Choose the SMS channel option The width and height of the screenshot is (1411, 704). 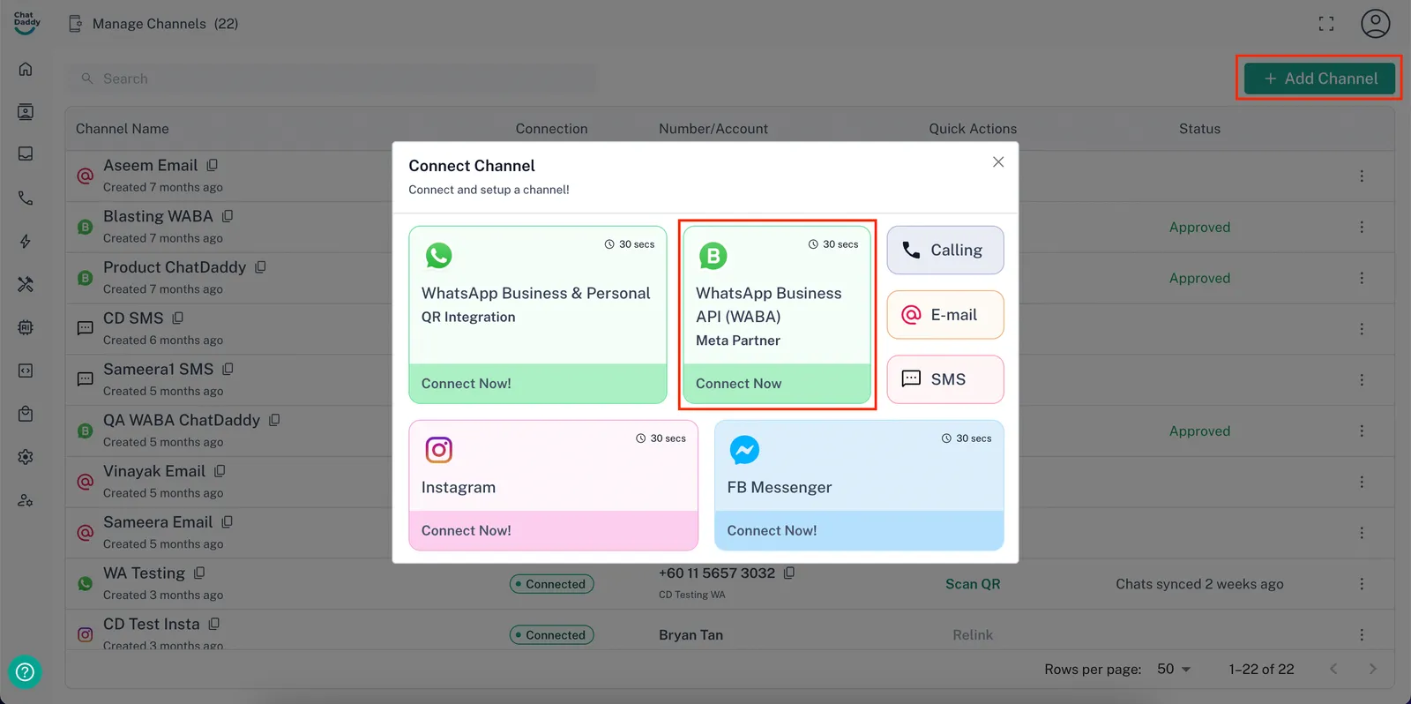click(x=944, y=379)
